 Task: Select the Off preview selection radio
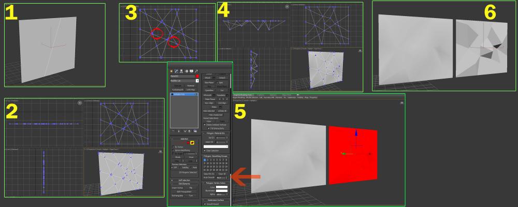tap(172, 167)
